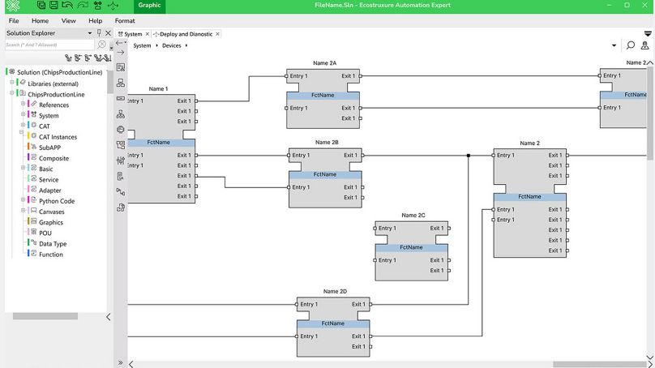Expand the Libraries (external) node
Viewport: 655px width, 368px height.
[x=12, y=83]
